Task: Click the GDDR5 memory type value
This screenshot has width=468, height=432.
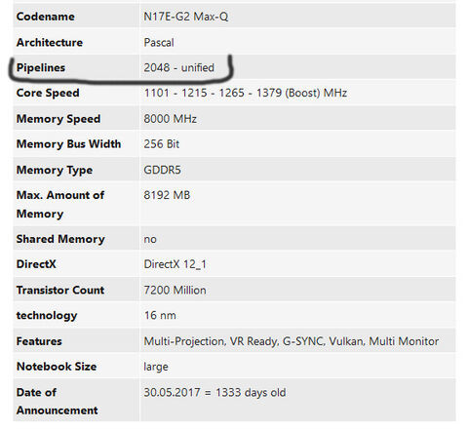Action: tap(162, 170)
